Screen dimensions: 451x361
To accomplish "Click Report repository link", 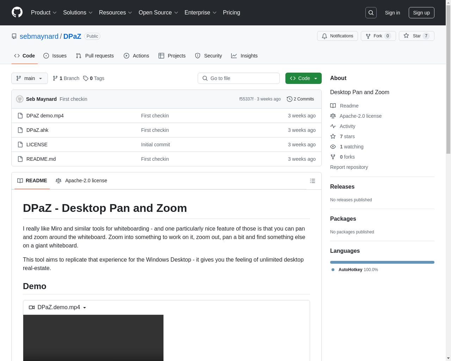I will pyautogui.click(x=349, y=167).
